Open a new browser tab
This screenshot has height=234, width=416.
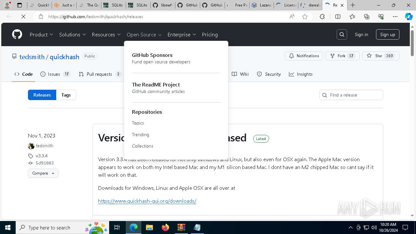click(353, 5)
